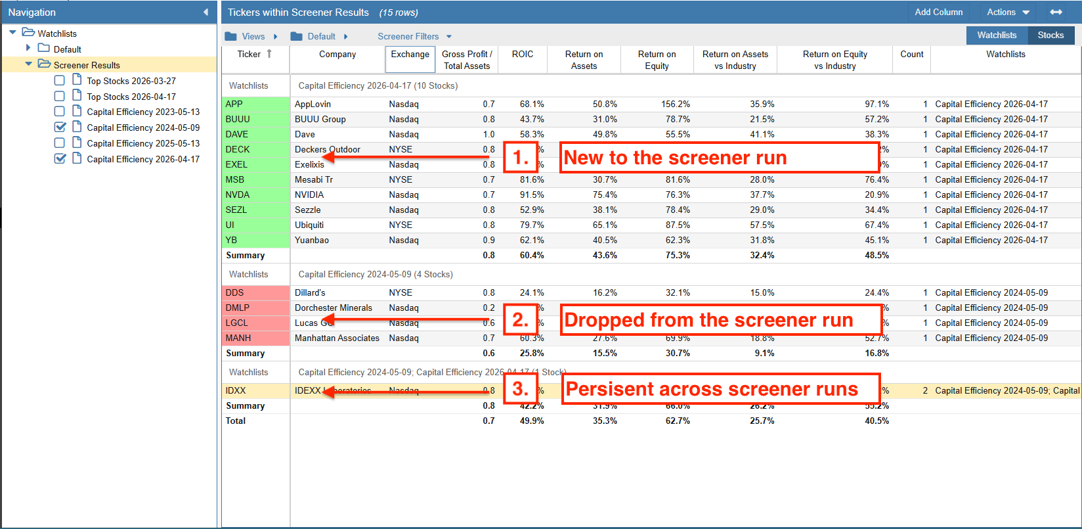Click the green NVDA ticker cell
Viewport: 1082px width, 529px height.
click(x=255, y=195)
